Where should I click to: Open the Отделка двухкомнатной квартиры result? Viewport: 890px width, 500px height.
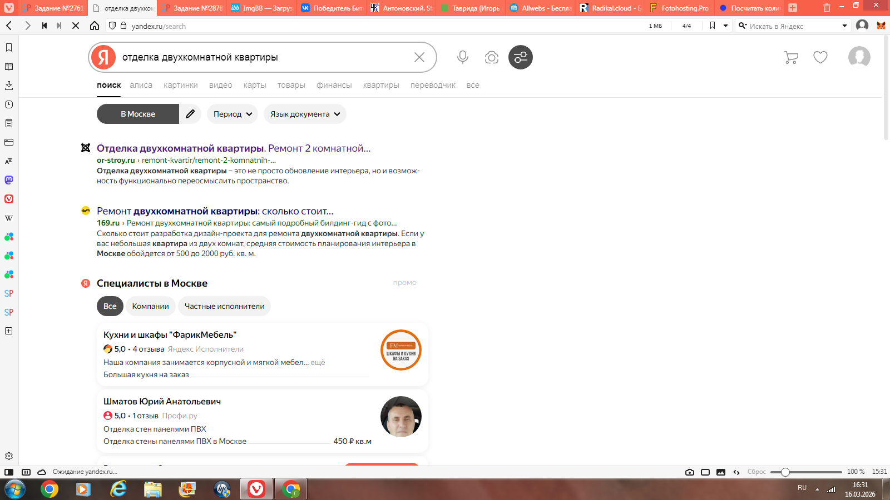(234, 148)
